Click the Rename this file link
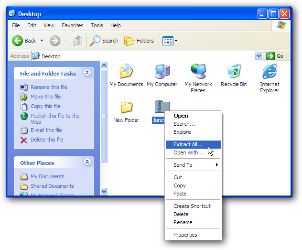This screenshot has width=302, height=250. (x=49, y=87)
